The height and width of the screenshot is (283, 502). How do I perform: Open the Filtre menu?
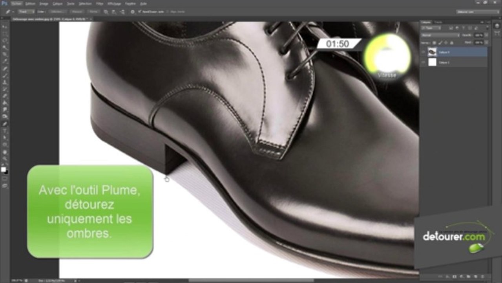tap(99, 4)
